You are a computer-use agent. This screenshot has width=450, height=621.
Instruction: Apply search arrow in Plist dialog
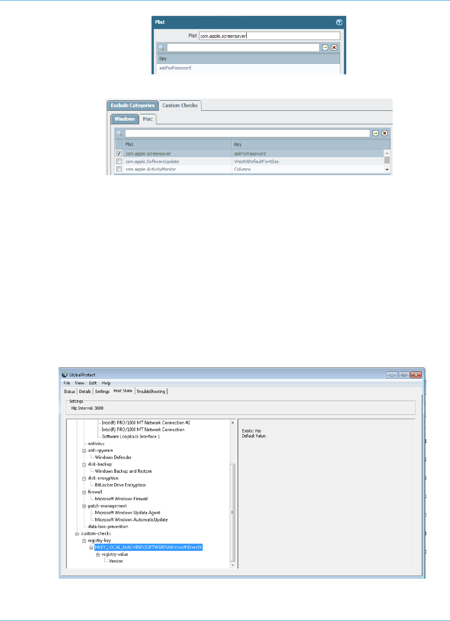tap(325, 47)
